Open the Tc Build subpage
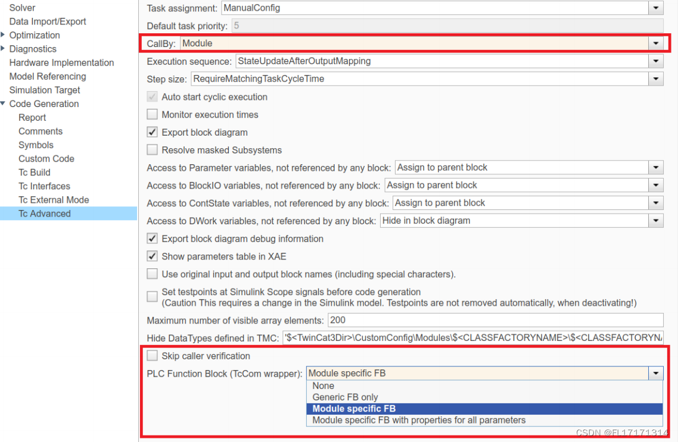 tap(34, 173)
